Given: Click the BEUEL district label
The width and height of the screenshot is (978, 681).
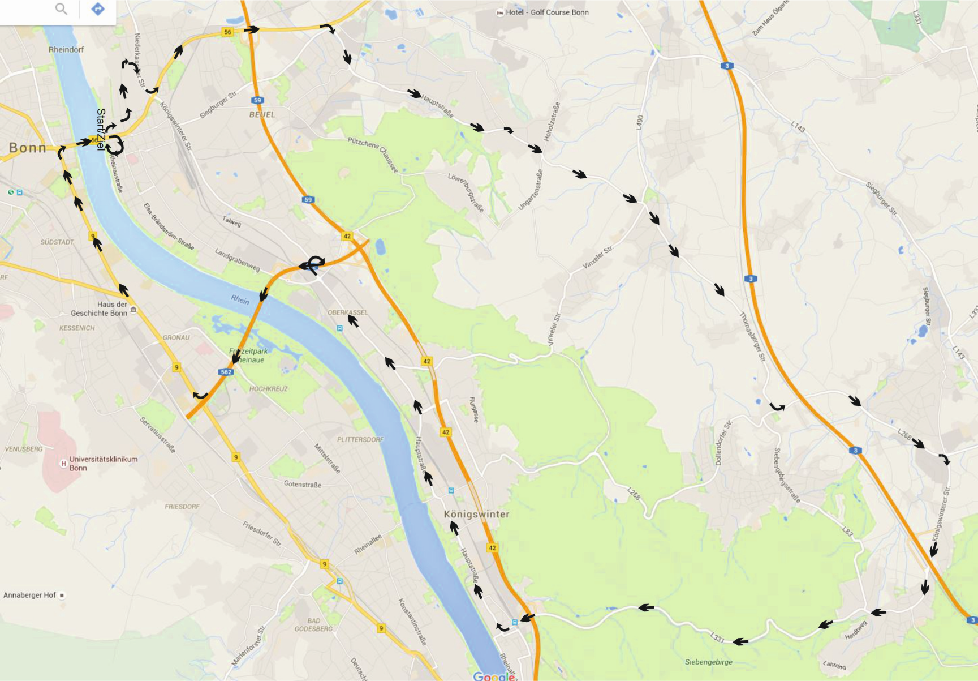Looking at the screenshot, I should click(x=262, y=114).
